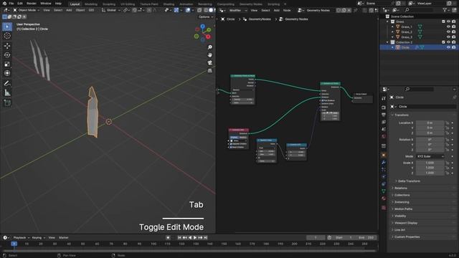Click the Scale X value field
The height and width of the screenshot is (258, 459).
pyautogui.click(x=430, y=163)
